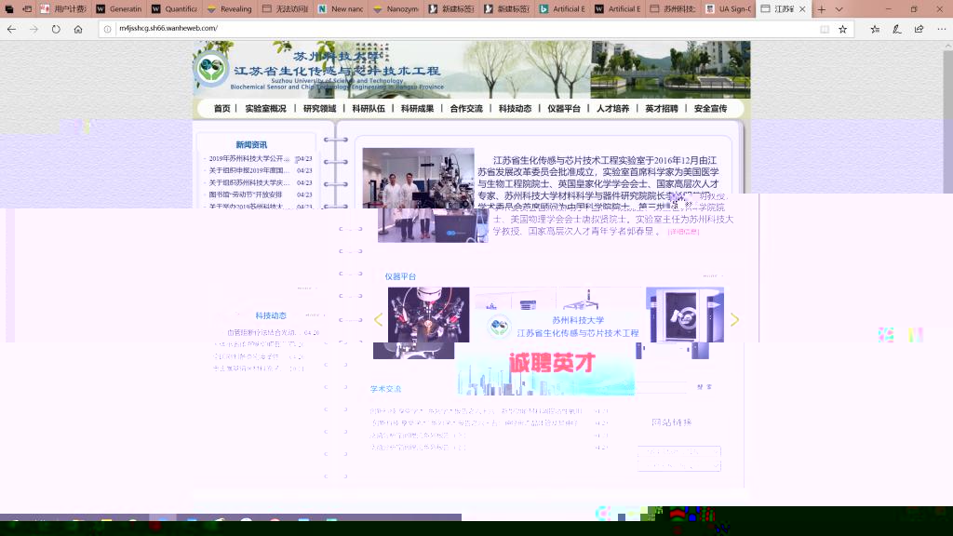Go back to the previous page
Image resolution: width=953 pixels, height=536 pixels.
11,29
